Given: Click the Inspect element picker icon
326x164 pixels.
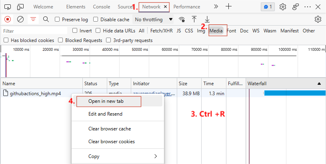Looking at the screenshot, I should [8, 7].
